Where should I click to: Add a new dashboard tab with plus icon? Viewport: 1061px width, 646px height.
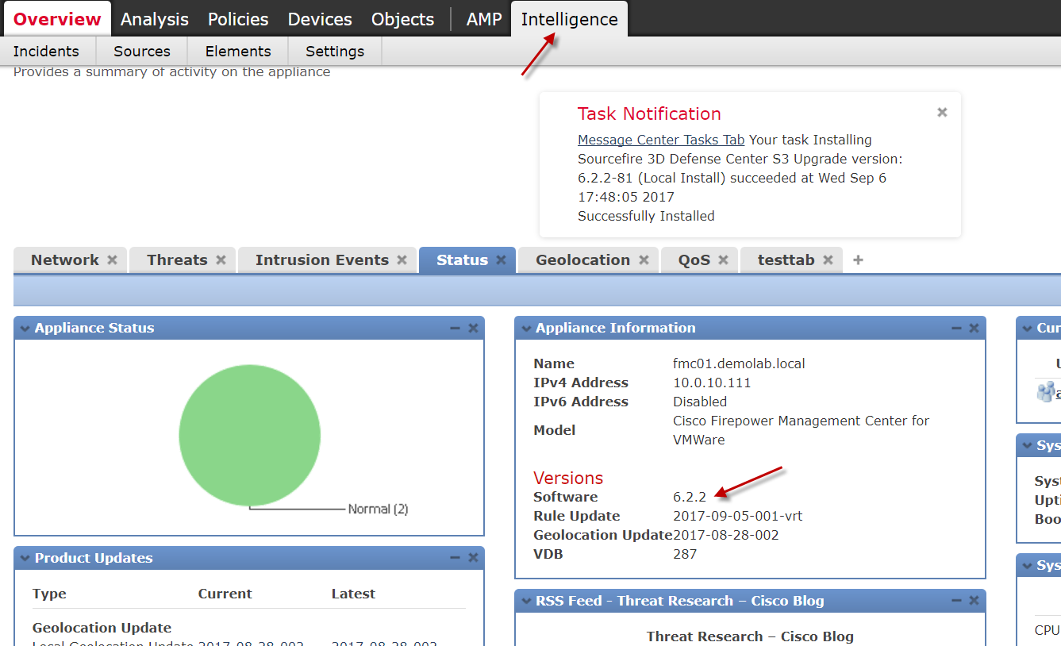point(858,260)
